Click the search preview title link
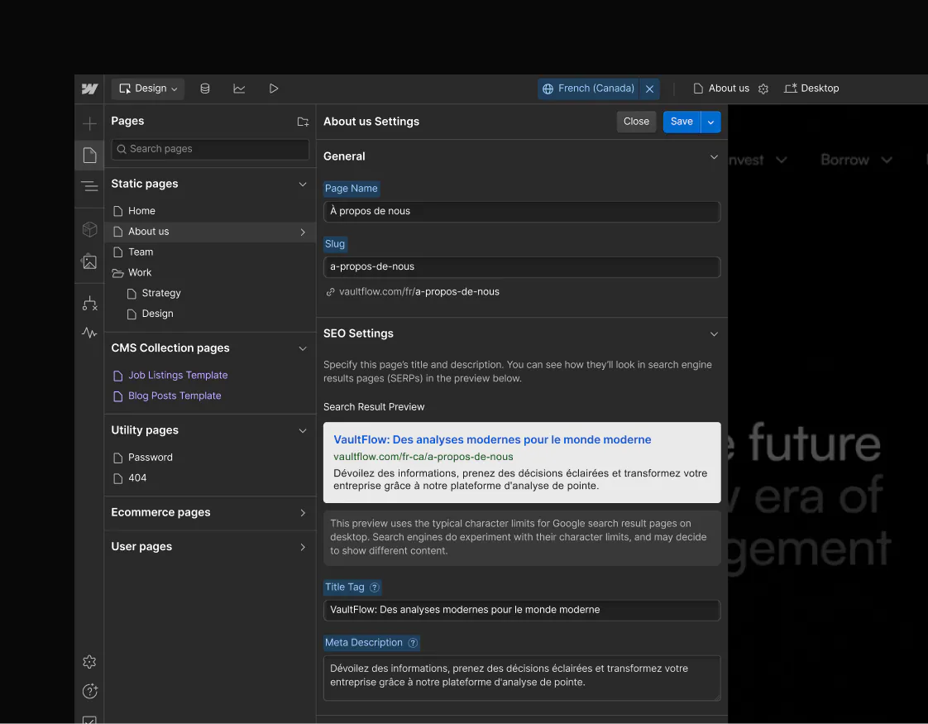928x724 pixels. tap(492, 440)
